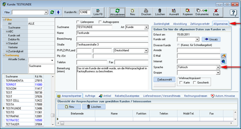
Task: Switch to the Zahlungsverkehr tab
Action: pos(200,24)
